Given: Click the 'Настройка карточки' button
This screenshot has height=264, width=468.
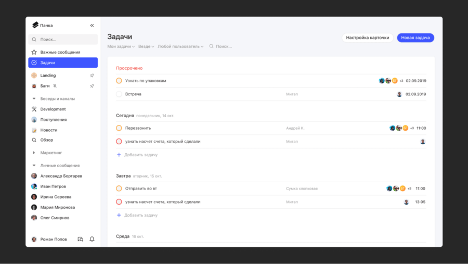Looking at the screenshot, I should pos(367,37).
